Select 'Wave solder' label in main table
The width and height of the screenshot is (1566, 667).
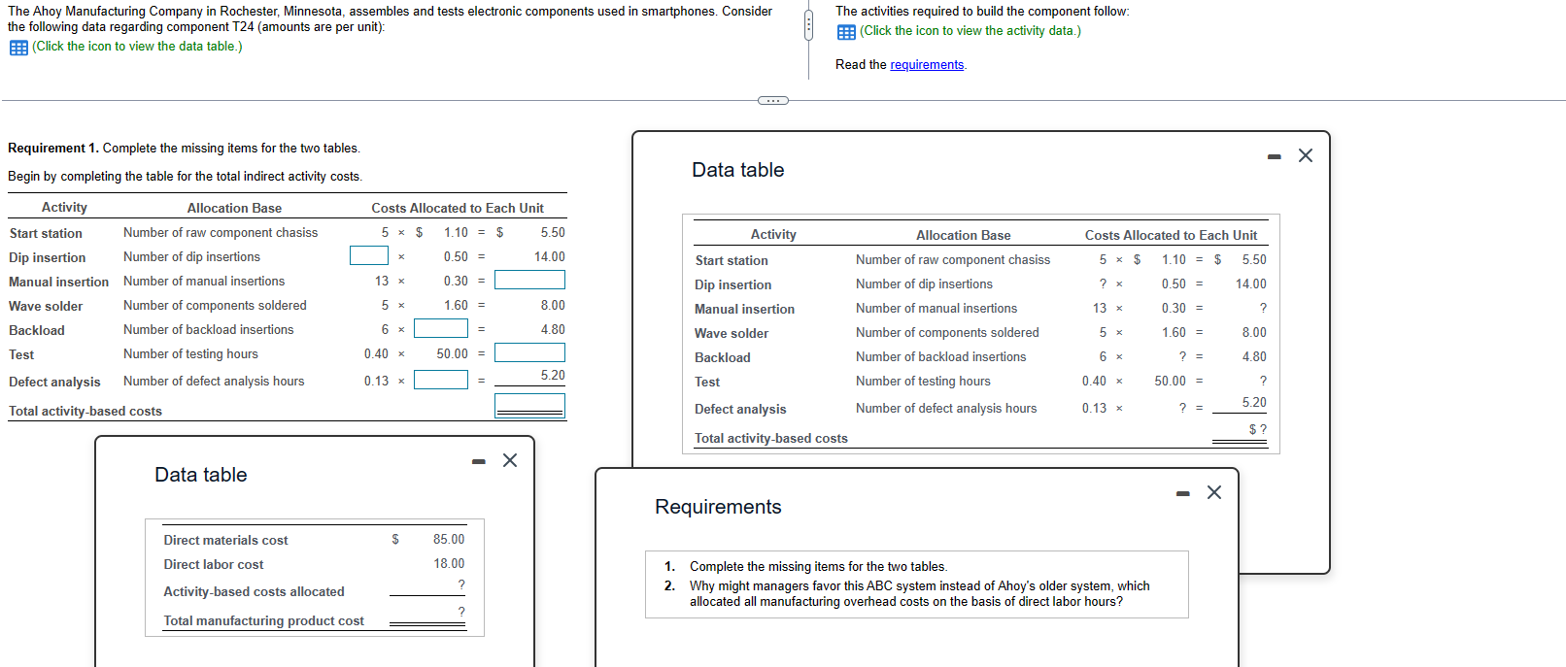[46, 306]
